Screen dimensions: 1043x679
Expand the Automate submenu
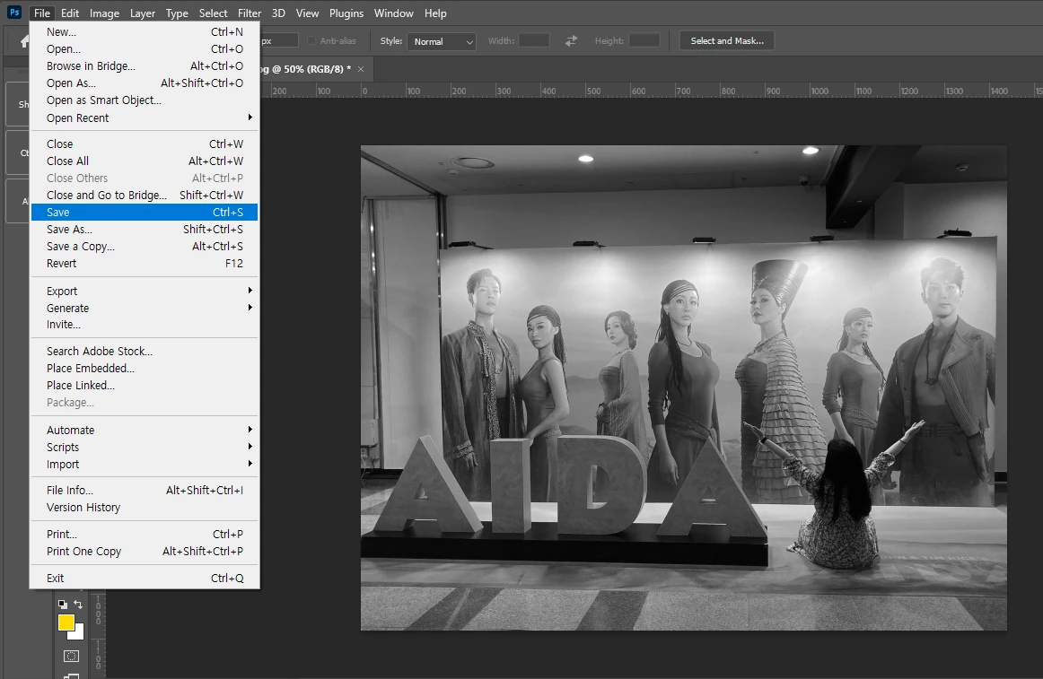point(145,430)
